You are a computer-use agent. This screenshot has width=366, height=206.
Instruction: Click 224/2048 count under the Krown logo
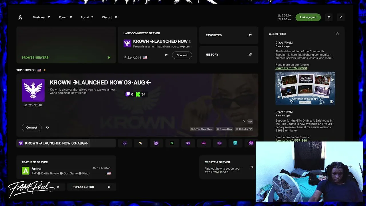tap(33, 105)
